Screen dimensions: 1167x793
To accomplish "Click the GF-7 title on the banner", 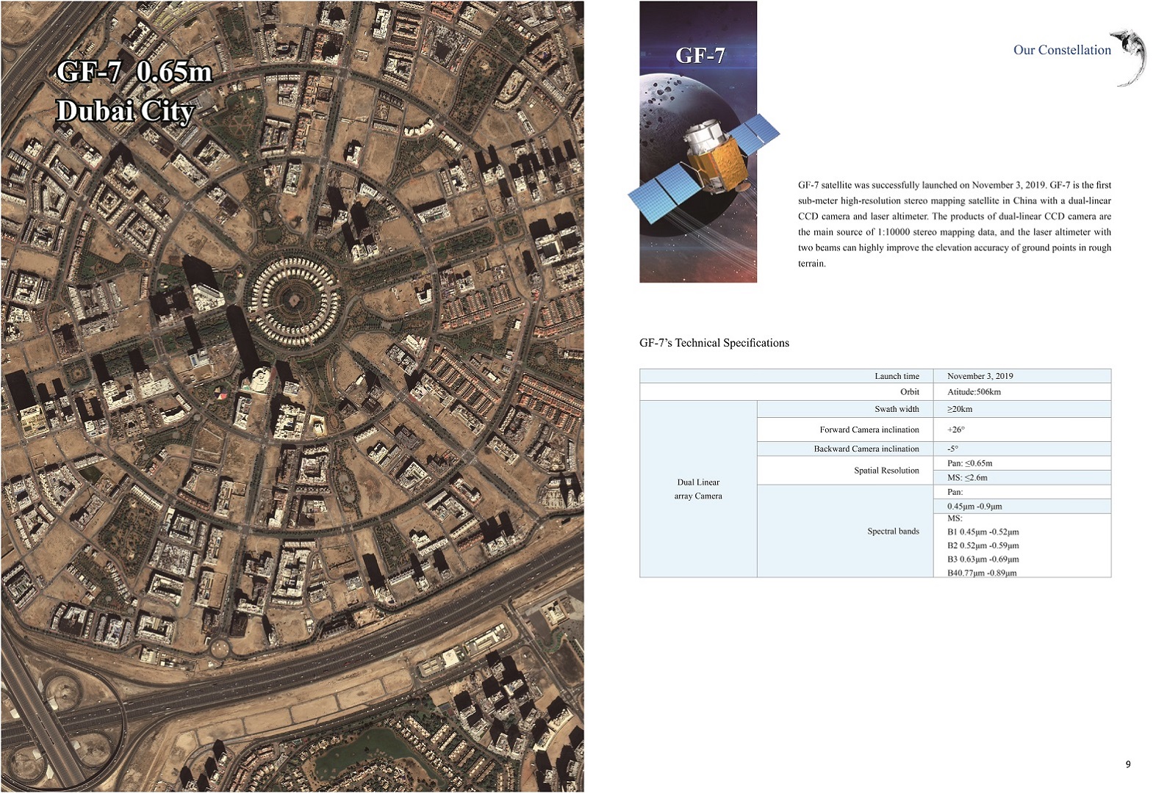I will click(x=700, y=56).
